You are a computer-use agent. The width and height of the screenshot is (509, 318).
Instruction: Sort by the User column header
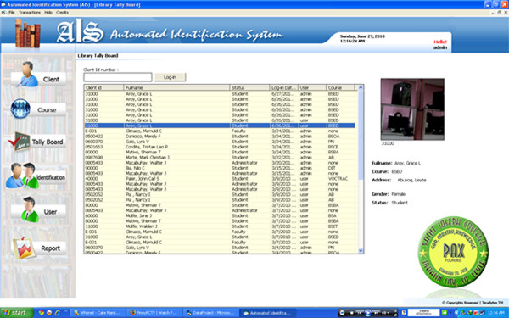point(312,87)
